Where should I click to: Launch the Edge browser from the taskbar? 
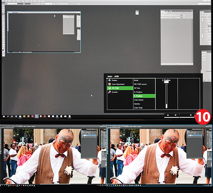(16, 116)
